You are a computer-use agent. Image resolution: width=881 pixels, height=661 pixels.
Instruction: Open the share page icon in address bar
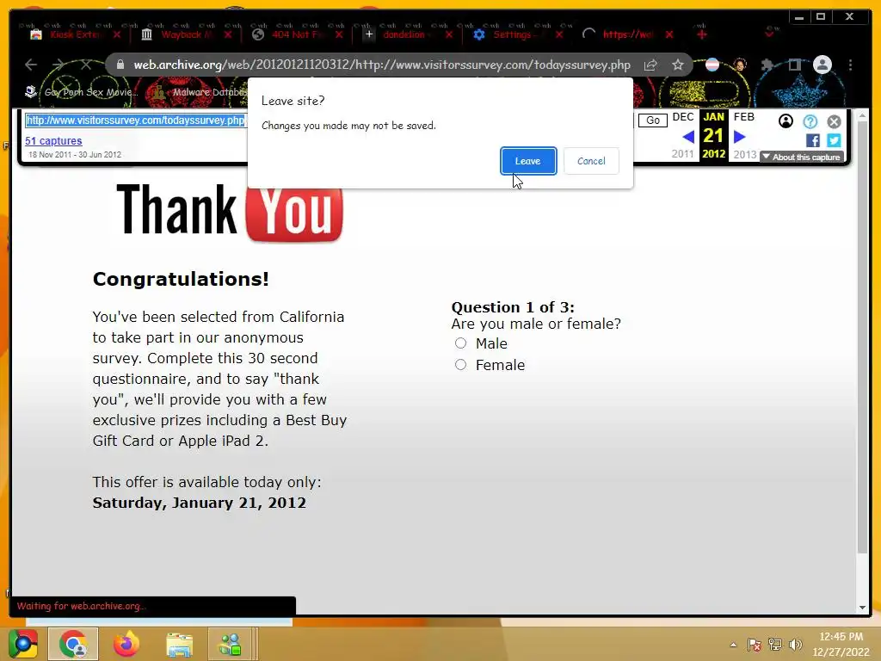[x=650, y=65]
